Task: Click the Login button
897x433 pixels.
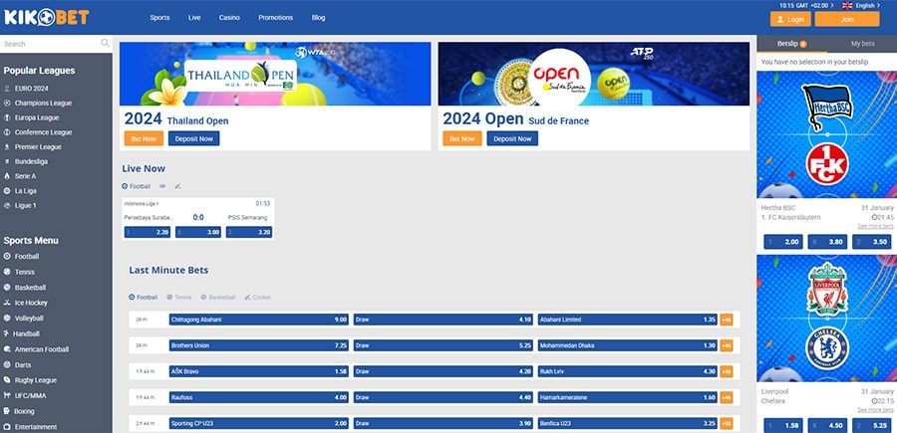Action: pyautogui.click(x=790, y=19)
